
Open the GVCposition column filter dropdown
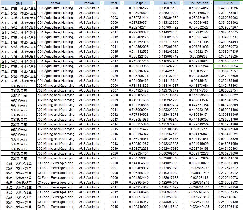[211, 3]
